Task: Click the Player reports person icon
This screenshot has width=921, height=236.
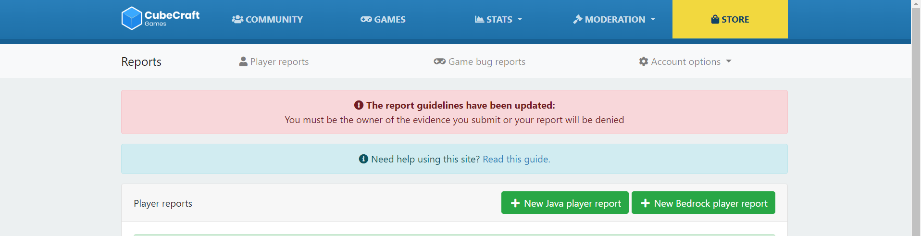Action: click(243, 62)
